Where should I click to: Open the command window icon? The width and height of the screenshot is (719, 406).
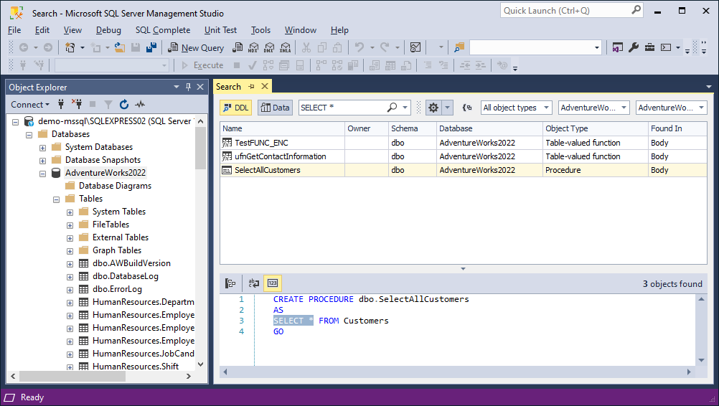tap(666, 47)
